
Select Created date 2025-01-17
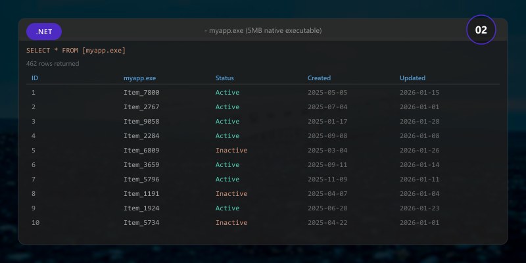pos(327,121)
